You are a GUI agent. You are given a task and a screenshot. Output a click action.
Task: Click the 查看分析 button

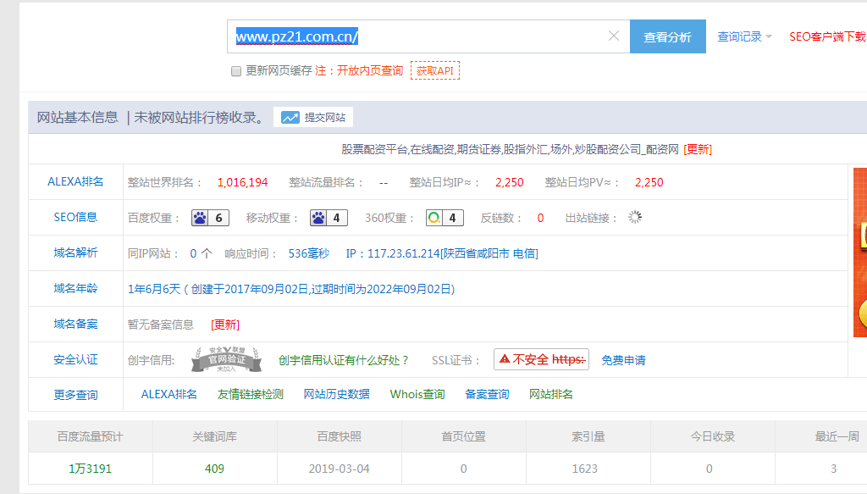pyautogui.click(x=667, y=36)
